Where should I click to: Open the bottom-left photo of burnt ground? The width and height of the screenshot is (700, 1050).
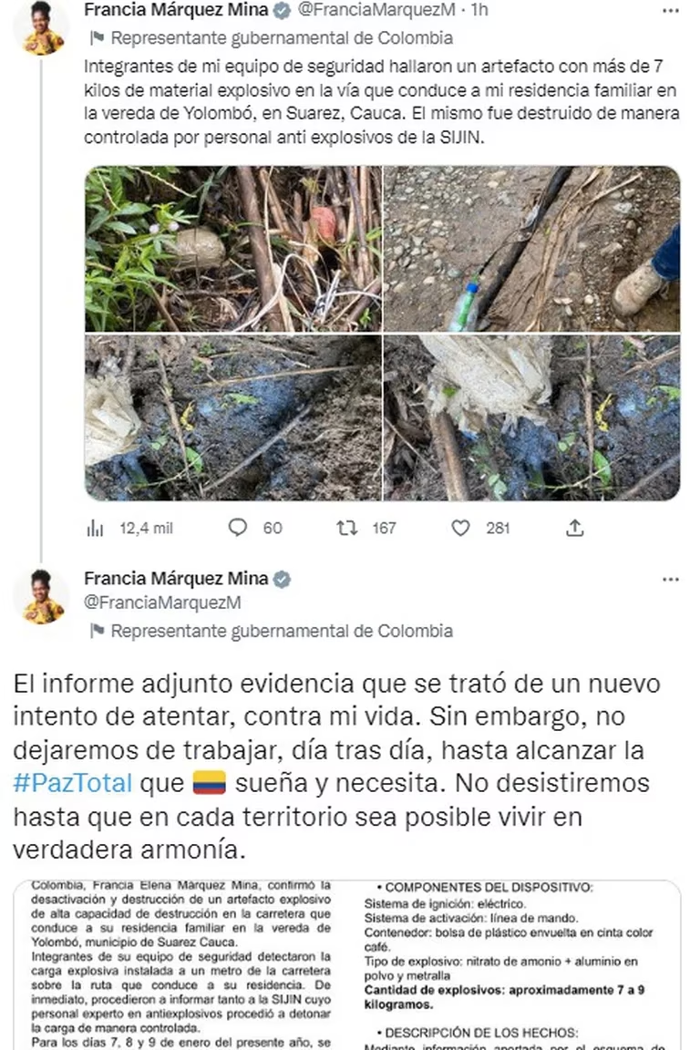pos(233,417)
